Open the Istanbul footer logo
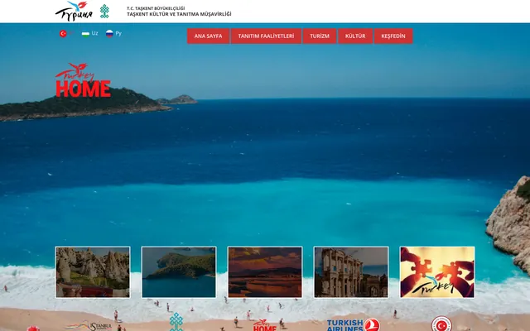The width and height of the screenshot is (530, 331). click(89, 326)
